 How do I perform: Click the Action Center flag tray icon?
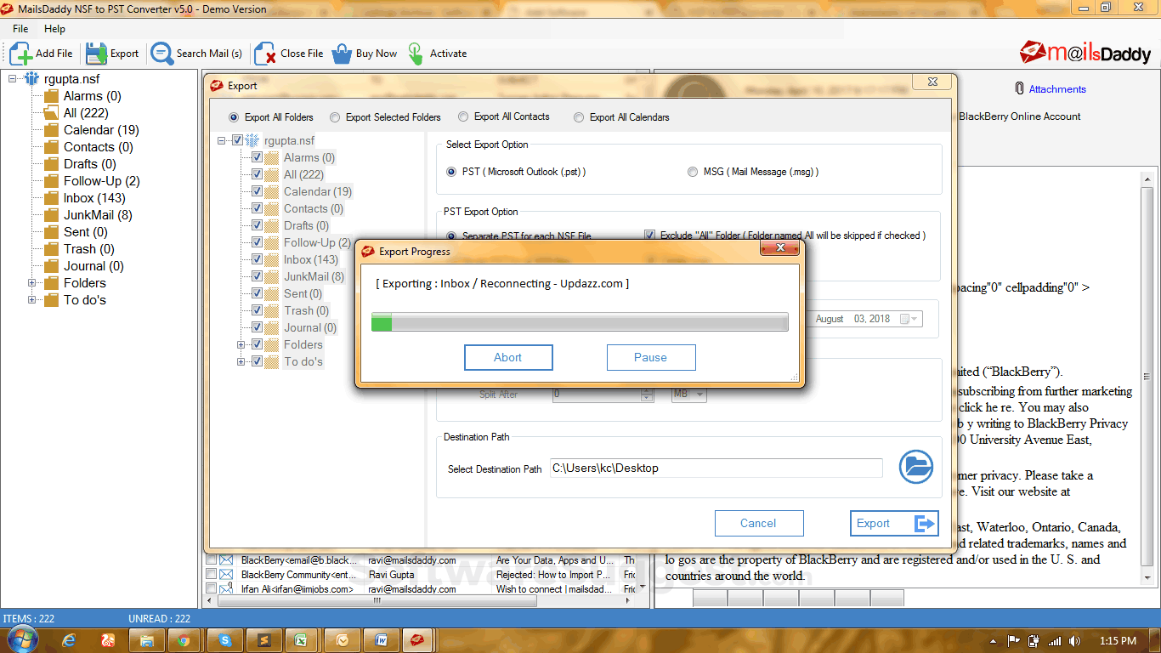[x=1014, y=641]
